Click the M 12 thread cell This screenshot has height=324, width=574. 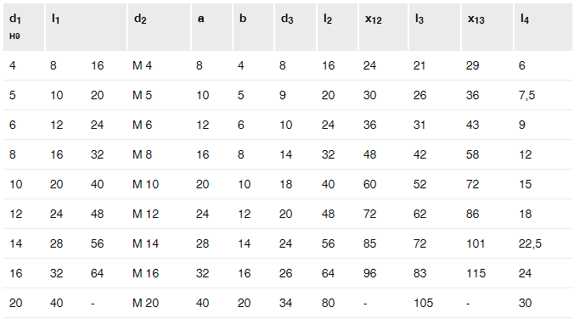point(146,214)
